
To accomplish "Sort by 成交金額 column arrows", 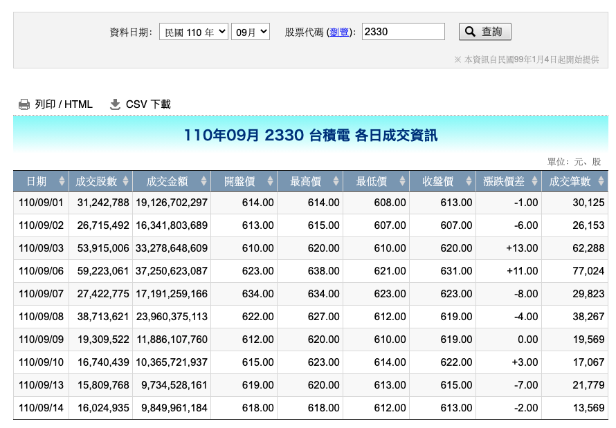I will coord(203,181).
